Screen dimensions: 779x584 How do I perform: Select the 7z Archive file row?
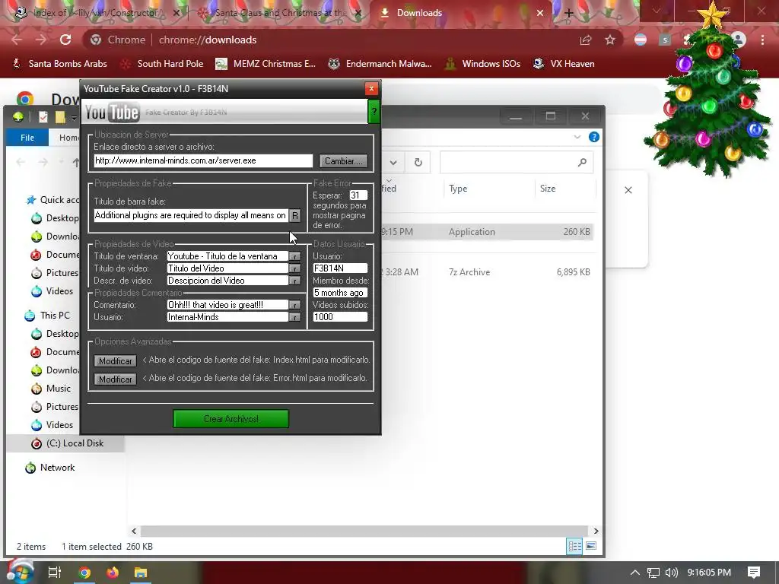point(487,272)
